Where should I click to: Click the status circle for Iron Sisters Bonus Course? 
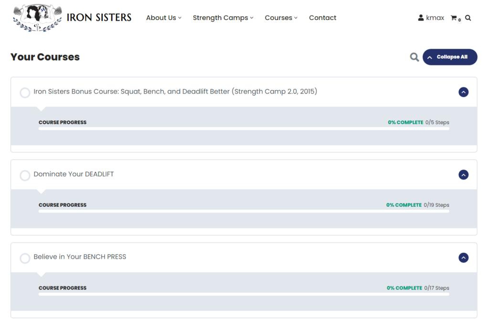click(25, 93)
